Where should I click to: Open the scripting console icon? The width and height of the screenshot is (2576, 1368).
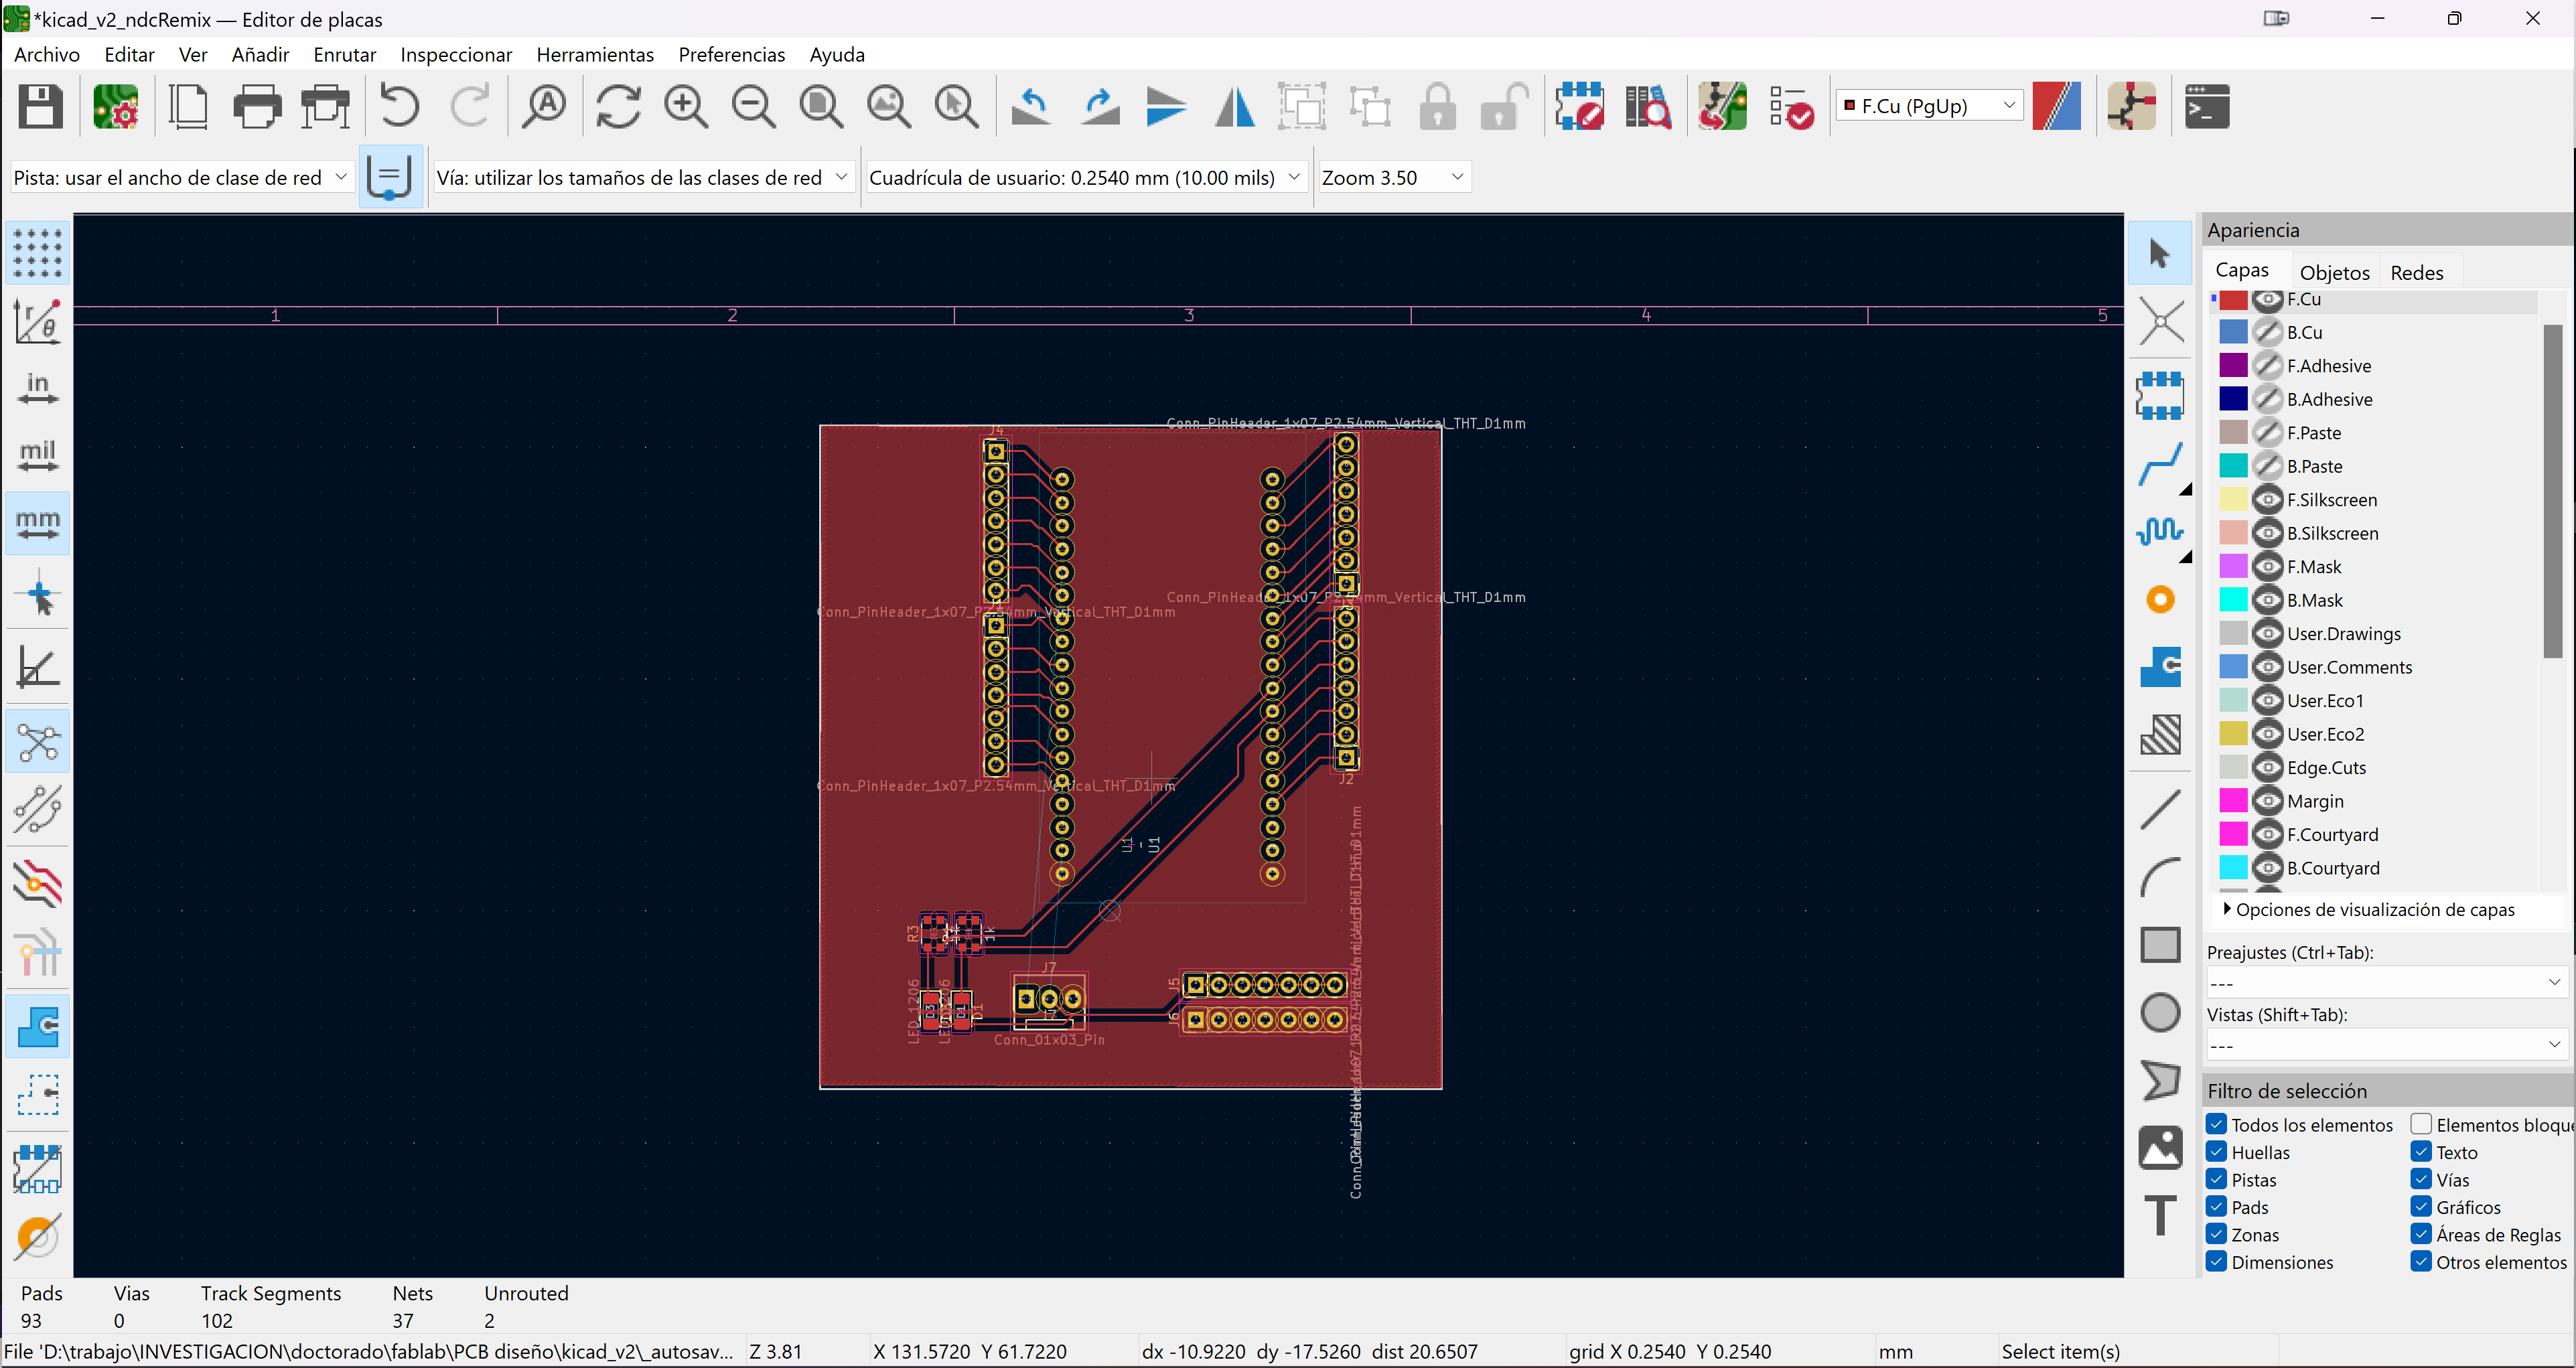click(2206, 106)
